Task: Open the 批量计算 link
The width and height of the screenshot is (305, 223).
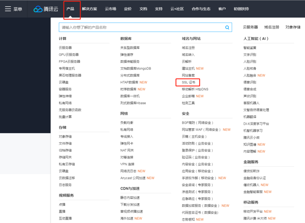Action: point(65,117)
